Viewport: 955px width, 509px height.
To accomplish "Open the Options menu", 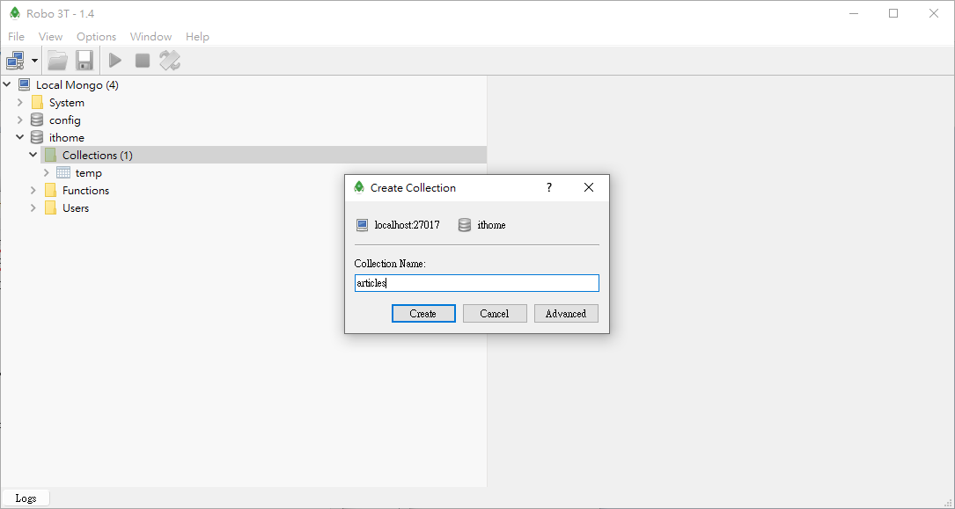I will tap(96, 37).
